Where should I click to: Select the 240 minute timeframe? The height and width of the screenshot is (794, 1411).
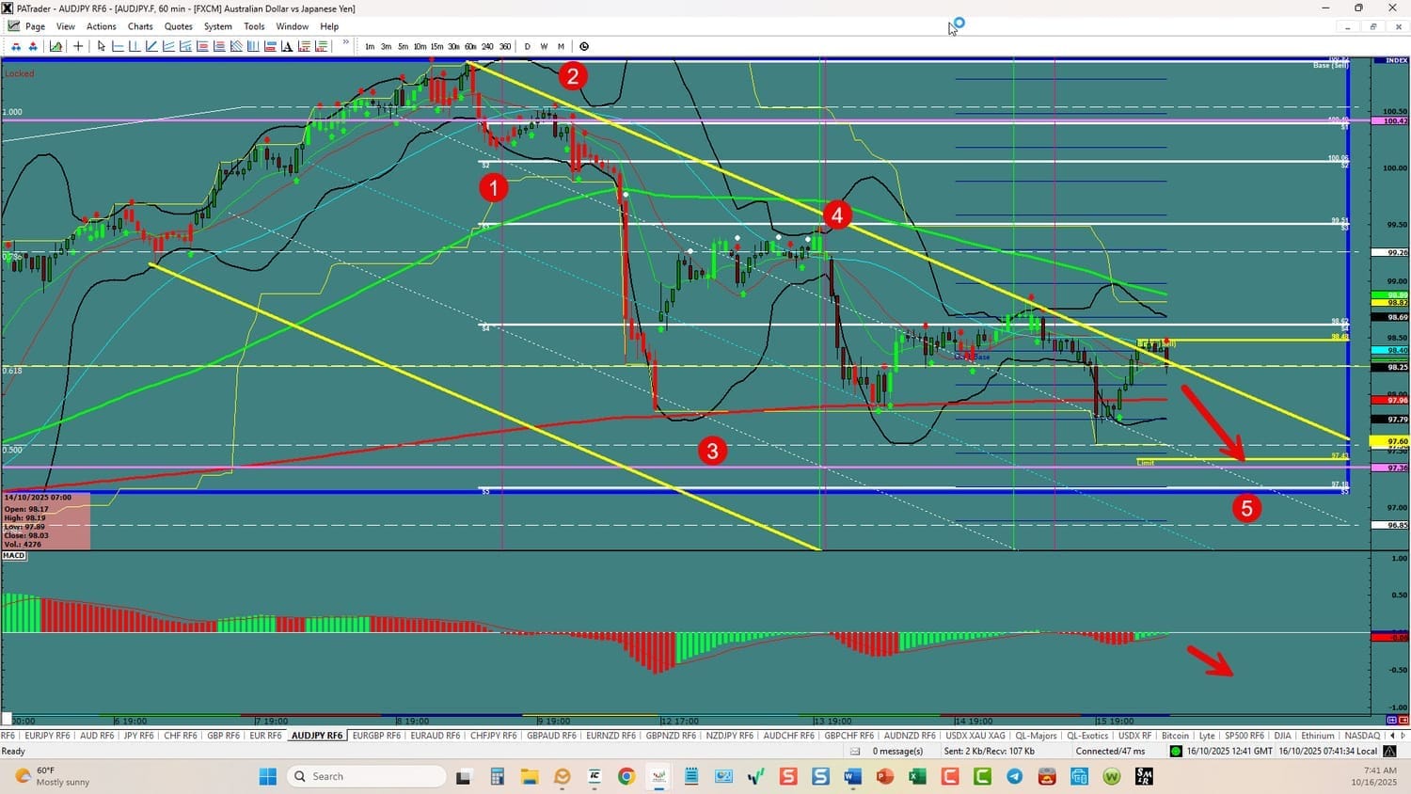click(x=487, y=46)
